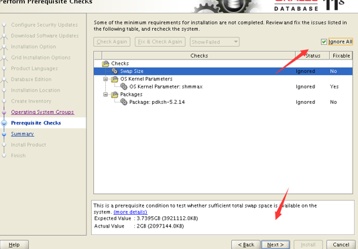Select the Packages group row
Image resolution: width=358 pixels, height=249 pixels.
(223, 94)
